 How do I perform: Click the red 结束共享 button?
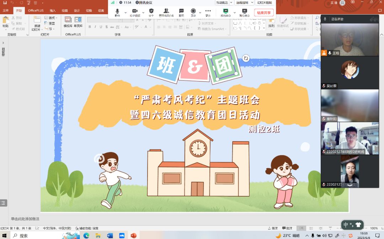coord(264,13)
